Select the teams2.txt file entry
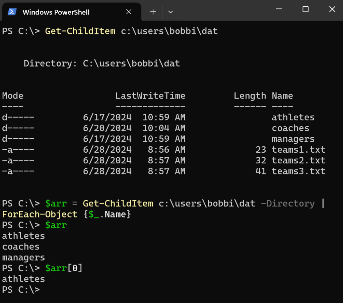The width and height of the screenshot is (343, 303). (x=298, y=160)
